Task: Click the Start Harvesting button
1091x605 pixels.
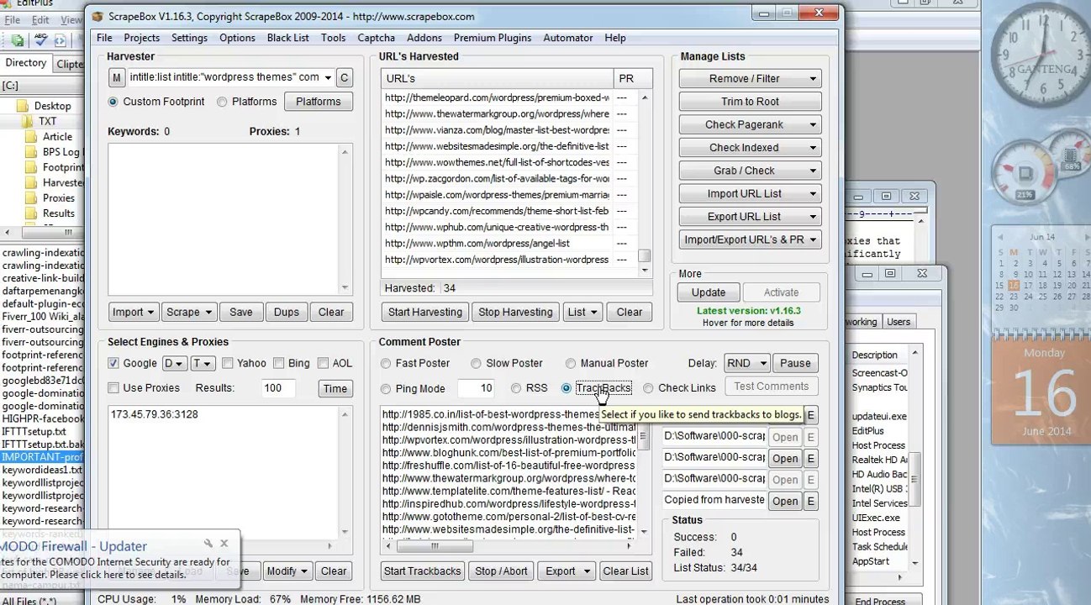Action: pyautogui.click(x=424, y=312)
